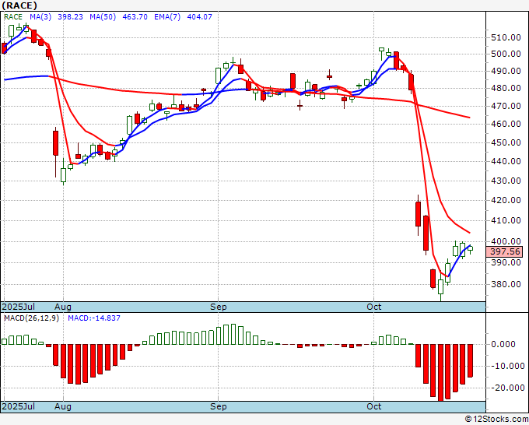Screen dimensions: 529x425
Task: Click the MA(50) legend label
Action: tap(103, 17)
